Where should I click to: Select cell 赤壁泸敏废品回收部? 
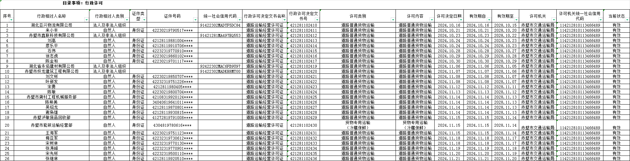52,117
